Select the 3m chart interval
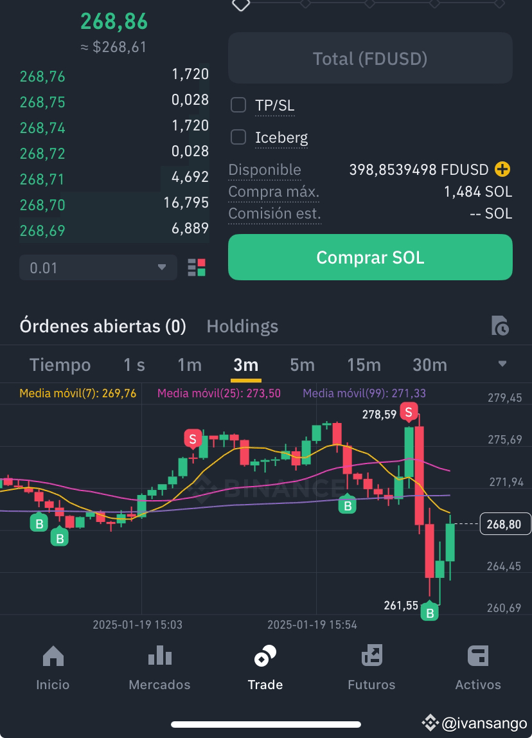 [246, 364]
